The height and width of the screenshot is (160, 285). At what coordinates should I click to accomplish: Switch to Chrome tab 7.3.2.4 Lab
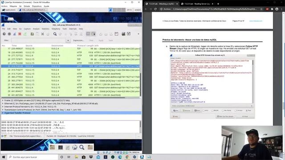162,4
